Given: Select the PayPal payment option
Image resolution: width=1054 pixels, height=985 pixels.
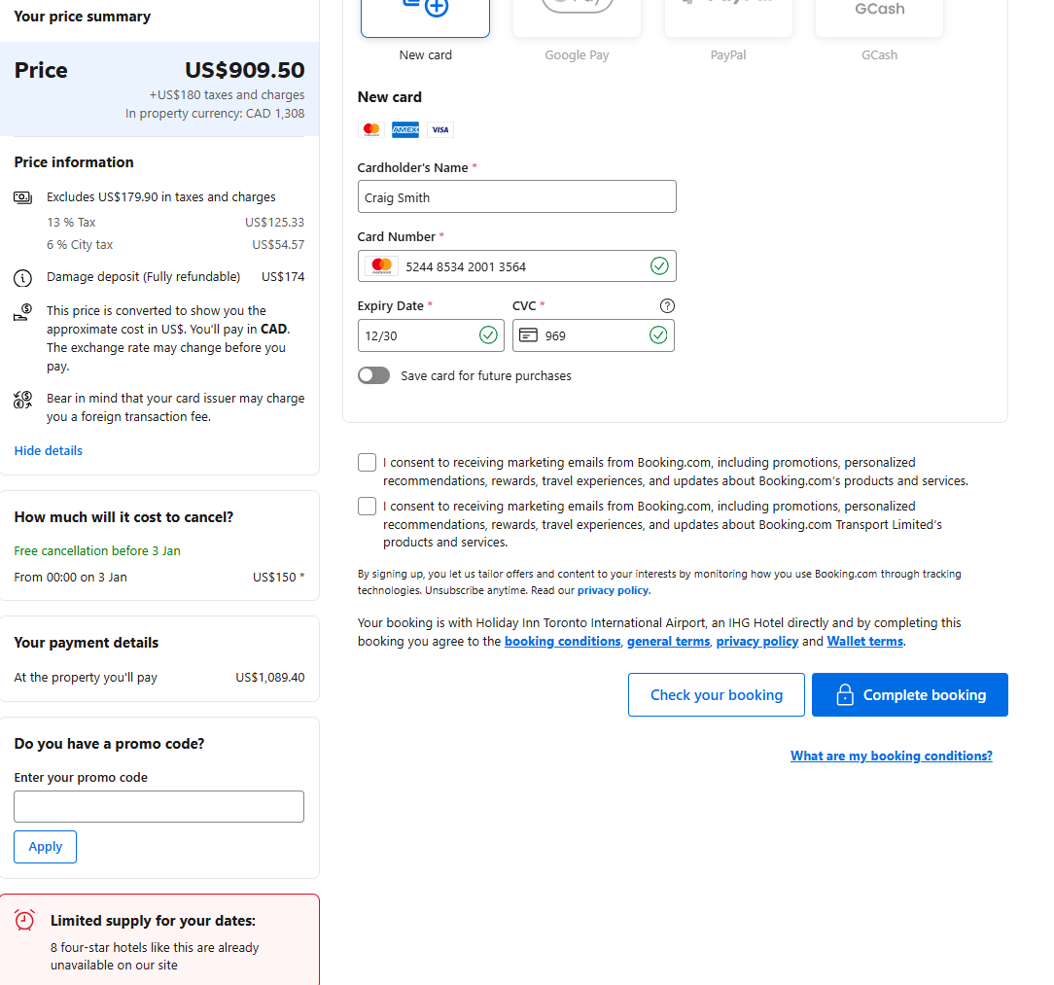Looking at the screenshot, I should (x=728, y=15).
